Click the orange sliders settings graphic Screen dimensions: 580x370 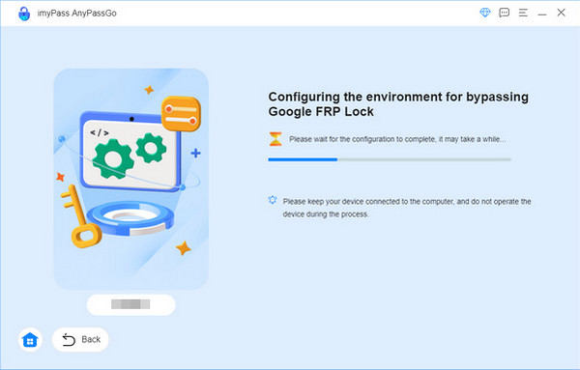click(182, 114)
